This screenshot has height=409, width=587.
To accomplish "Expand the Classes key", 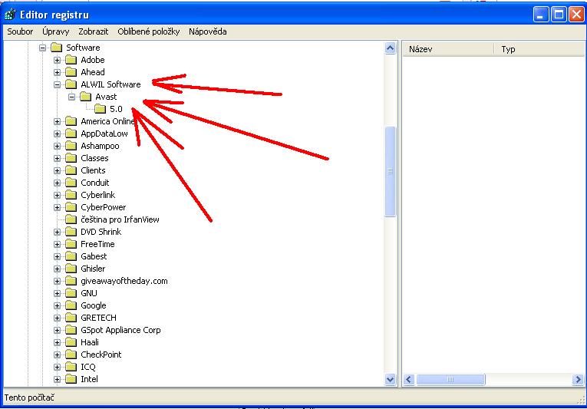I will (x=57, y=158).
